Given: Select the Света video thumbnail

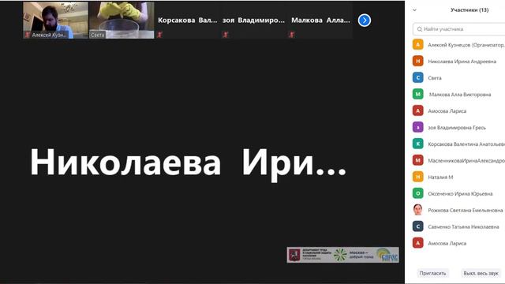Looking at the screenshot, I should [122, 21].
